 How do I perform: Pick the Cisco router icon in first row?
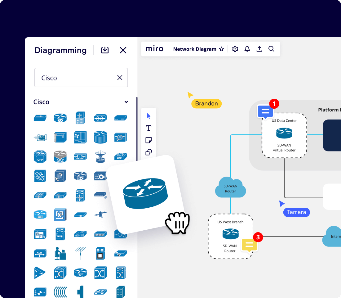point(60,118)
